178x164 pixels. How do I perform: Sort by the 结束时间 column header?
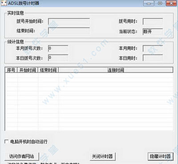point(49,70)
